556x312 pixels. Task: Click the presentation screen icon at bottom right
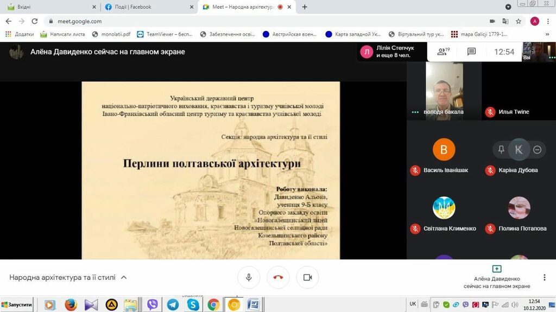pos(496,269)
